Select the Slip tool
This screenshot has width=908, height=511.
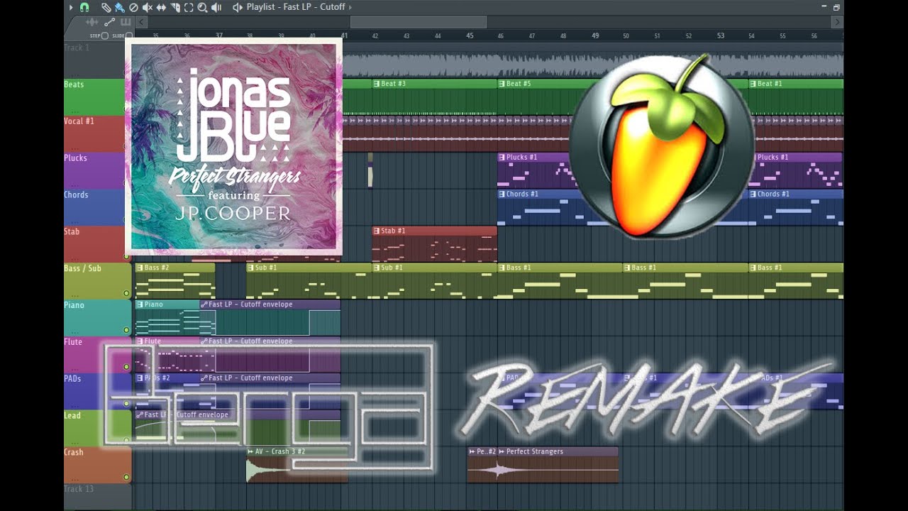(x=161, y=7)
